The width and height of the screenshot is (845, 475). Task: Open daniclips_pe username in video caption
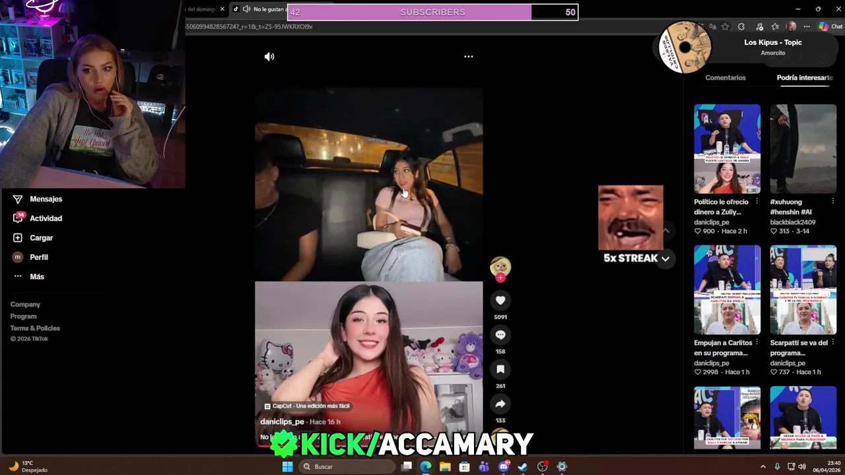(282, 422)
